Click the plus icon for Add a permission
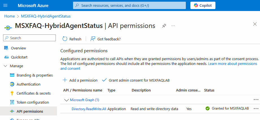Screen dimensions: 260x120 coord(65,80)
